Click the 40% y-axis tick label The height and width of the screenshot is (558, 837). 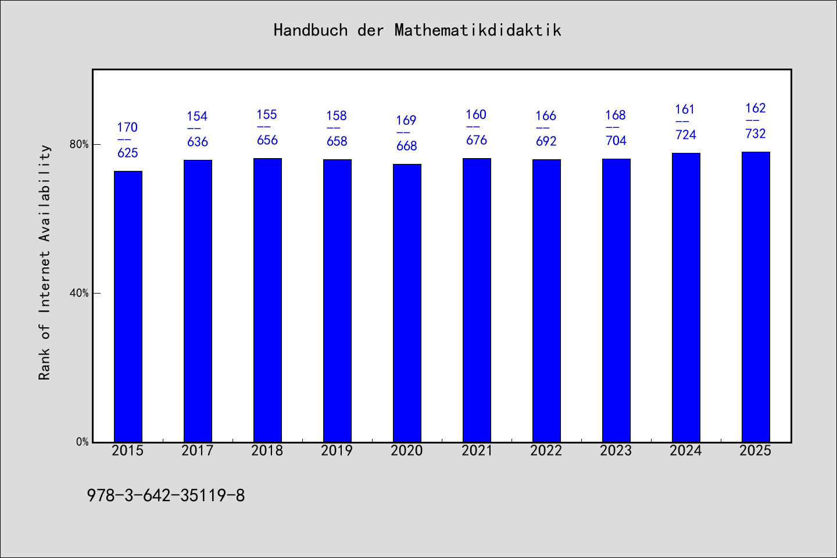79,293
